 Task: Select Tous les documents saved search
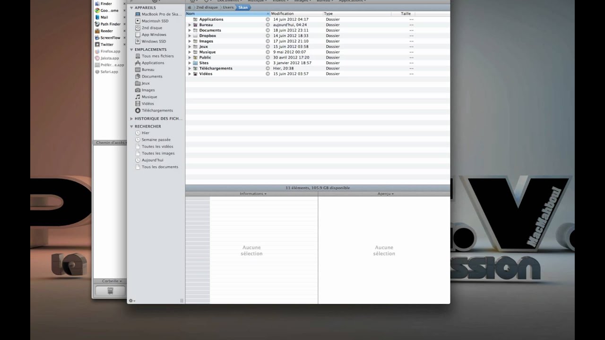[x=156, y=167]
